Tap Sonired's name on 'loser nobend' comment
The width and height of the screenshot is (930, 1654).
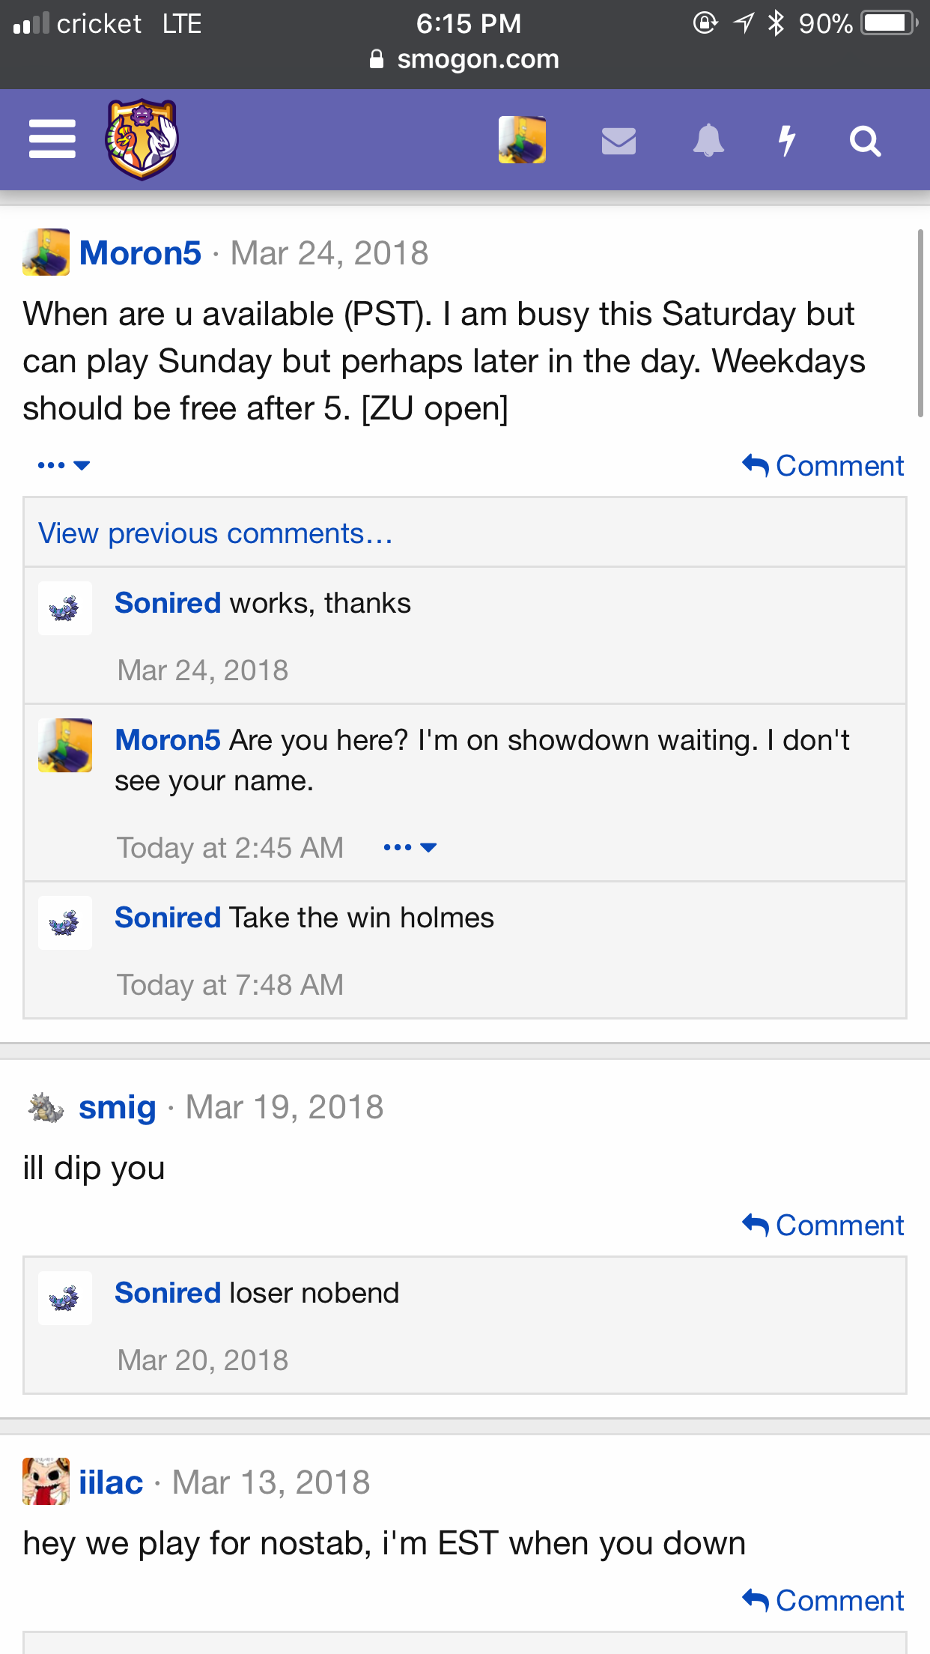point(168,1293)
